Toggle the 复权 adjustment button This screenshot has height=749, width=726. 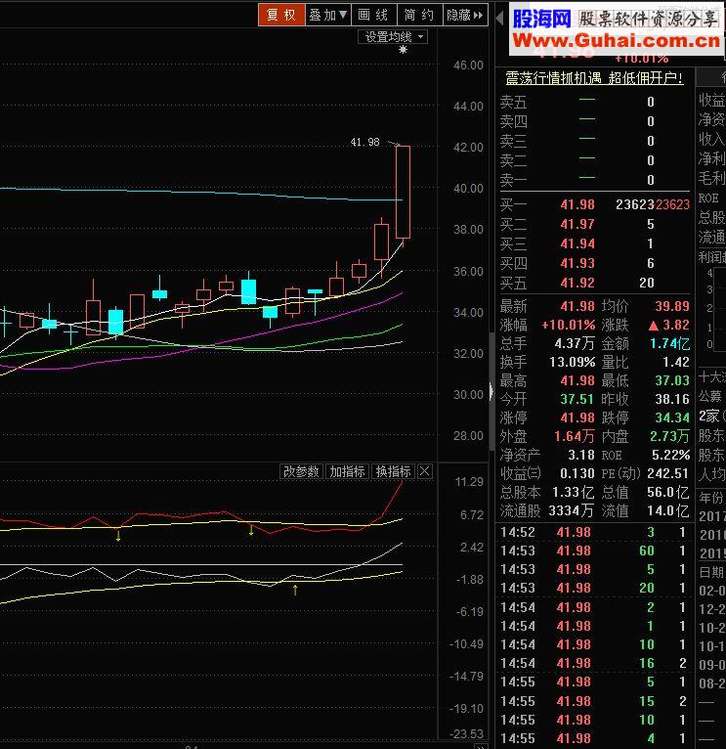point(281,15)
